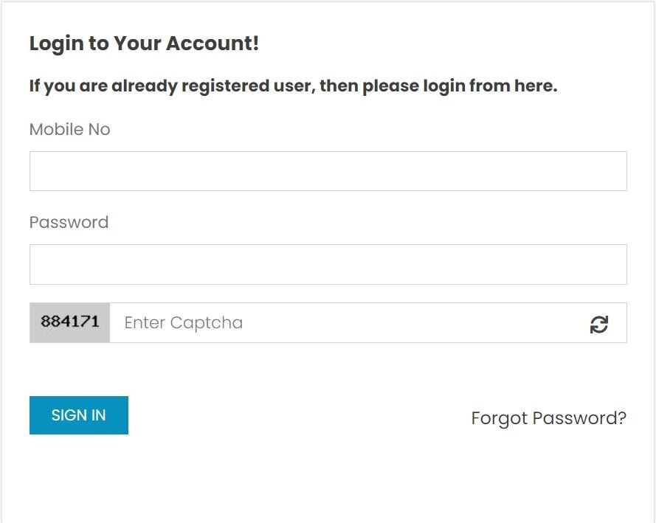656x523 pixels.
Task: Generate a new captcha with the refresh icon
Action: pyautogui.click(x=598, y=324)
